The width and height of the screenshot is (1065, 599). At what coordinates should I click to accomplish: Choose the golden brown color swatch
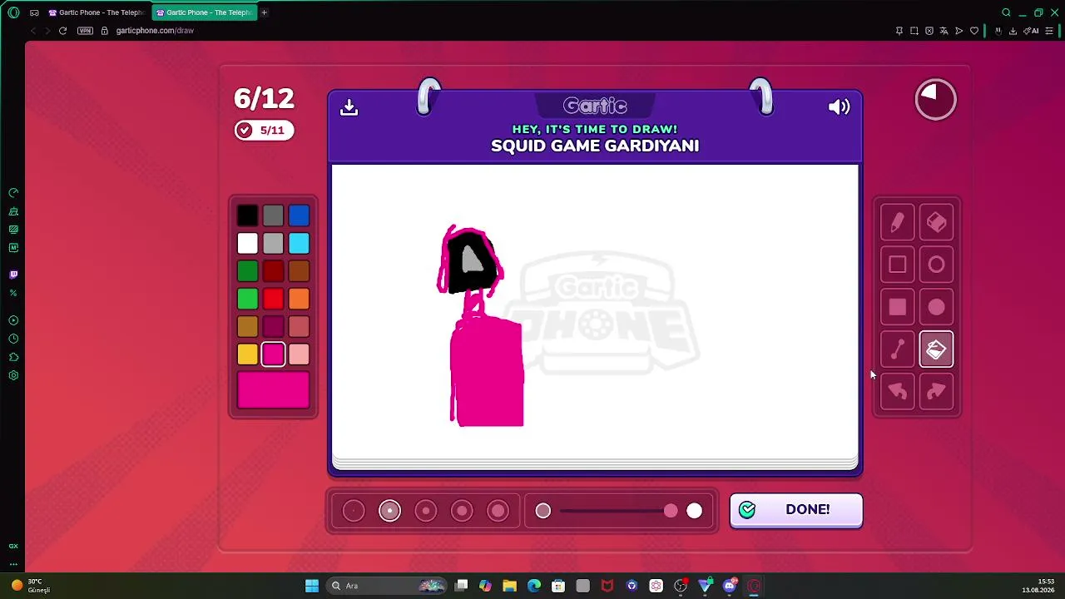(x=247, y=327)
